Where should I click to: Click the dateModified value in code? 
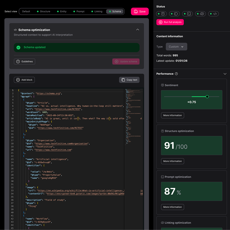[60, 115]
